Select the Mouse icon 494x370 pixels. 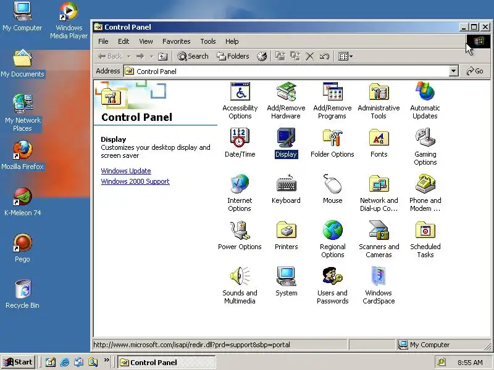(x=332, y=189)
